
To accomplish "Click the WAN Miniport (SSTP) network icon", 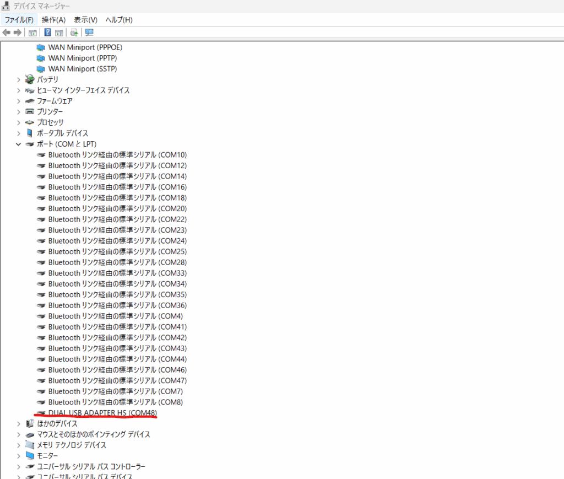I will 41,69.
